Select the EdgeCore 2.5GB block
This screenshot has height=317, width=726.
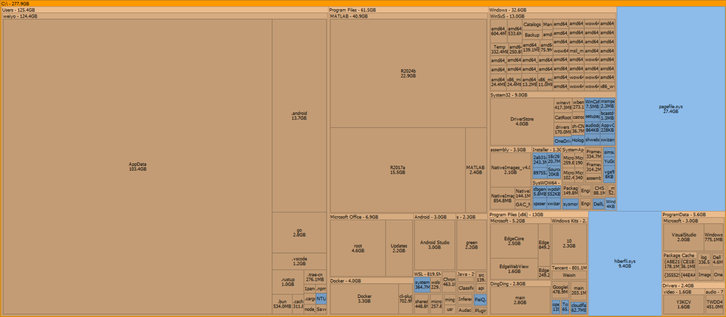(514, 241)
